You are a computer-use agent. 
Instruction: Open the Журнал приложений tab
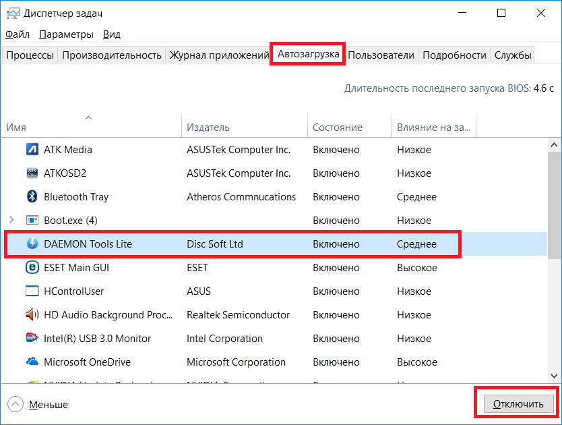tap(218, 55)
